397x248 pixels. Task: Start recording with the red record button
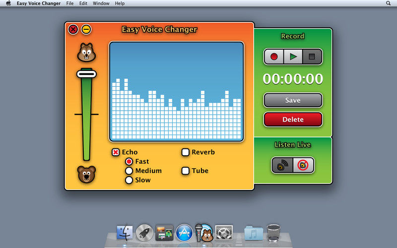click(x=274, y=57)
